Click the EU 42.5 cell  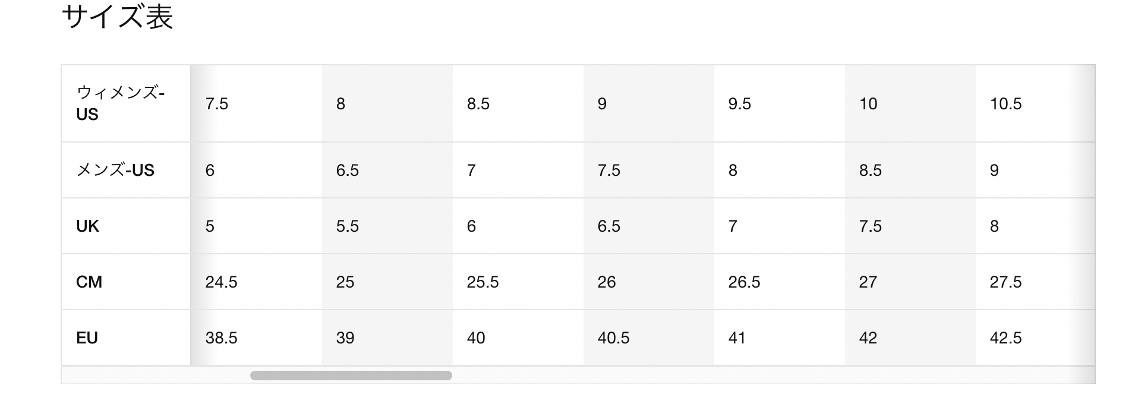1035,338
